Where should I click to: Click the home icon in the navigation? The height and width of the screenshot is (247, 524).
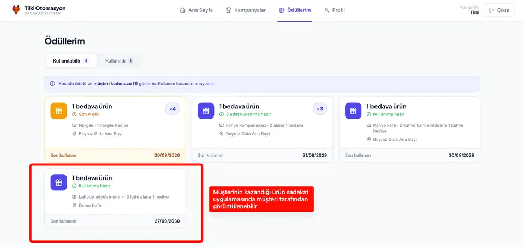point(182,10)
